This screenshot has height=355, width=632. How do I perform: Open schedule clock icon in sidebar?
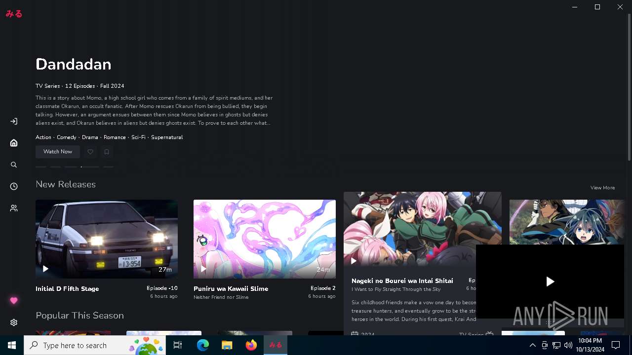point(14,186)
